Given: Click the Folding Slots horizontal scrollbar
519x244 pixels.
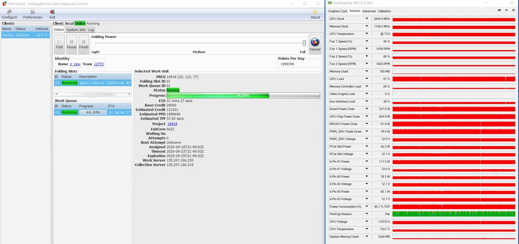Looking at the screenshot, I should point(92,93).
